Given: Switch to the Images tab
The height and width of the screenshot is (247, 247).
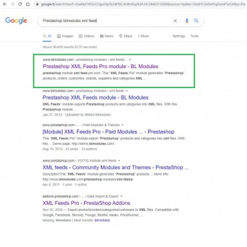Looking at the screenshot, I should 65,36.
